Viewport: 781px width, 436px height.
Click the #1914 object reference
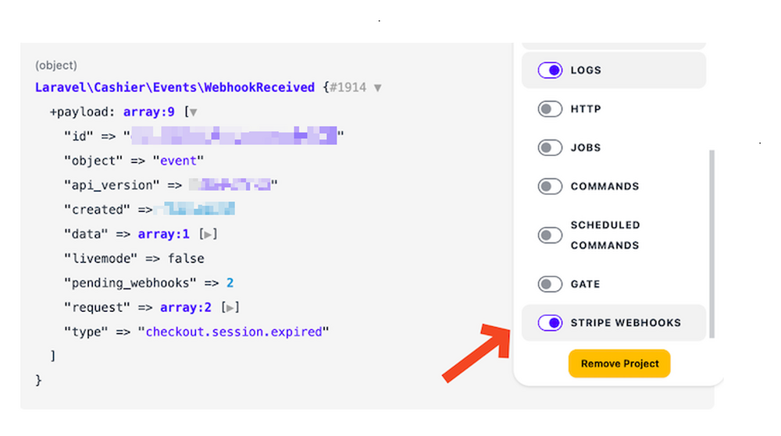[x=348, y=87]
